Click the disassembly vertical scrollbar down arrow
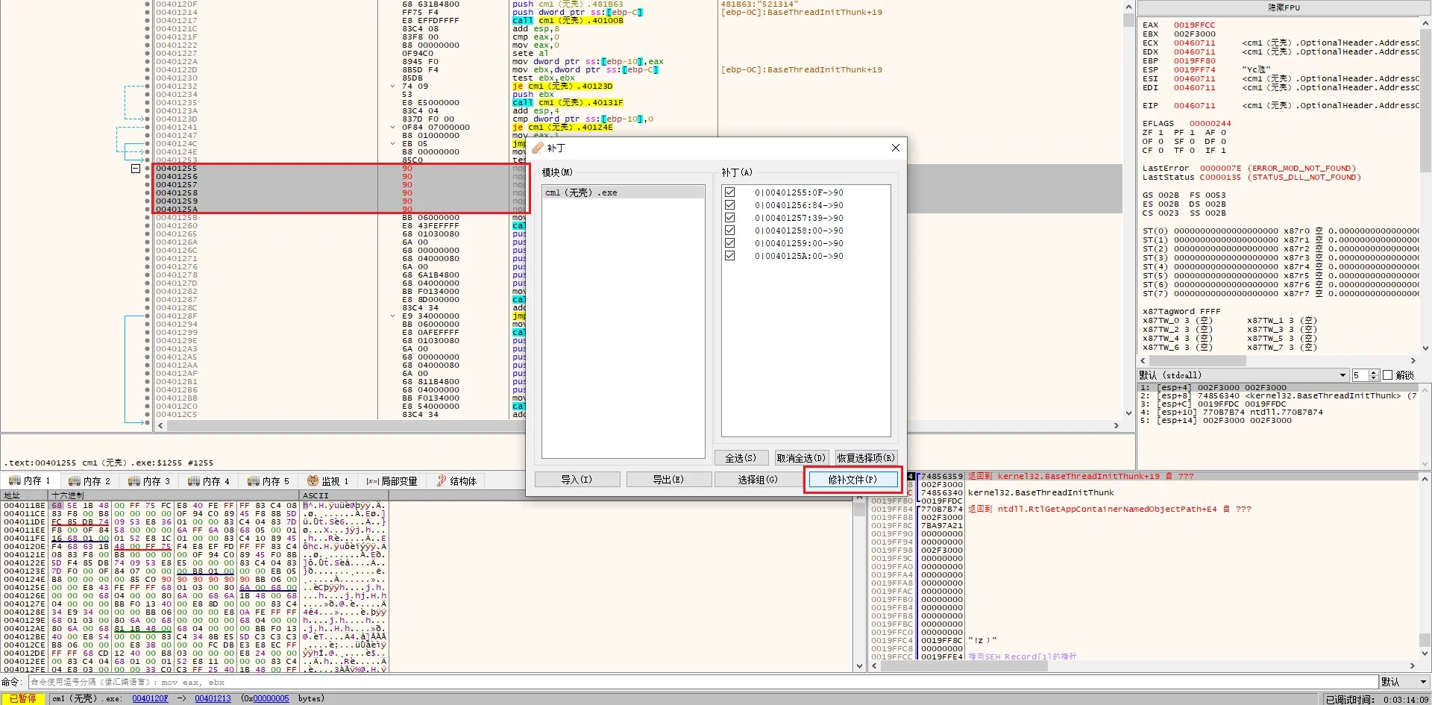 (x=1128, y=413)
